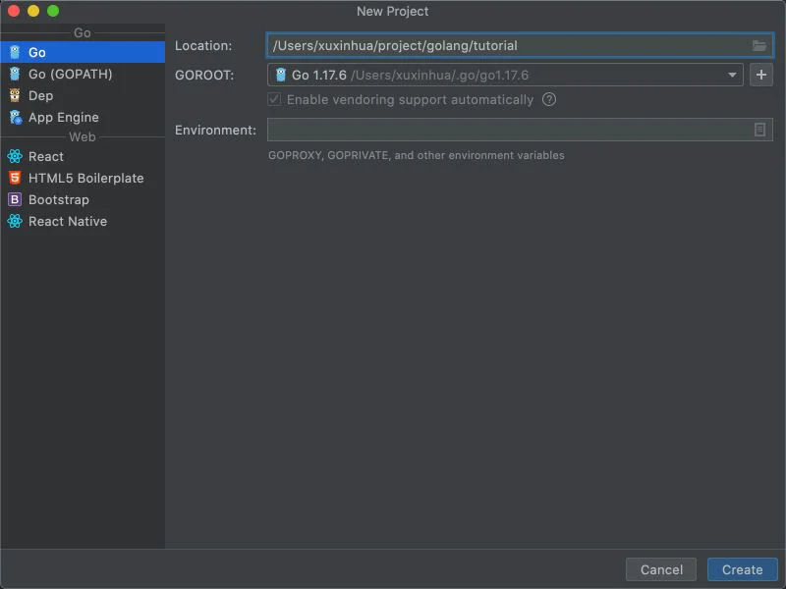Screen dimensions: 786x589
Task: Click the Cancel button
Action: coord(661,569)
